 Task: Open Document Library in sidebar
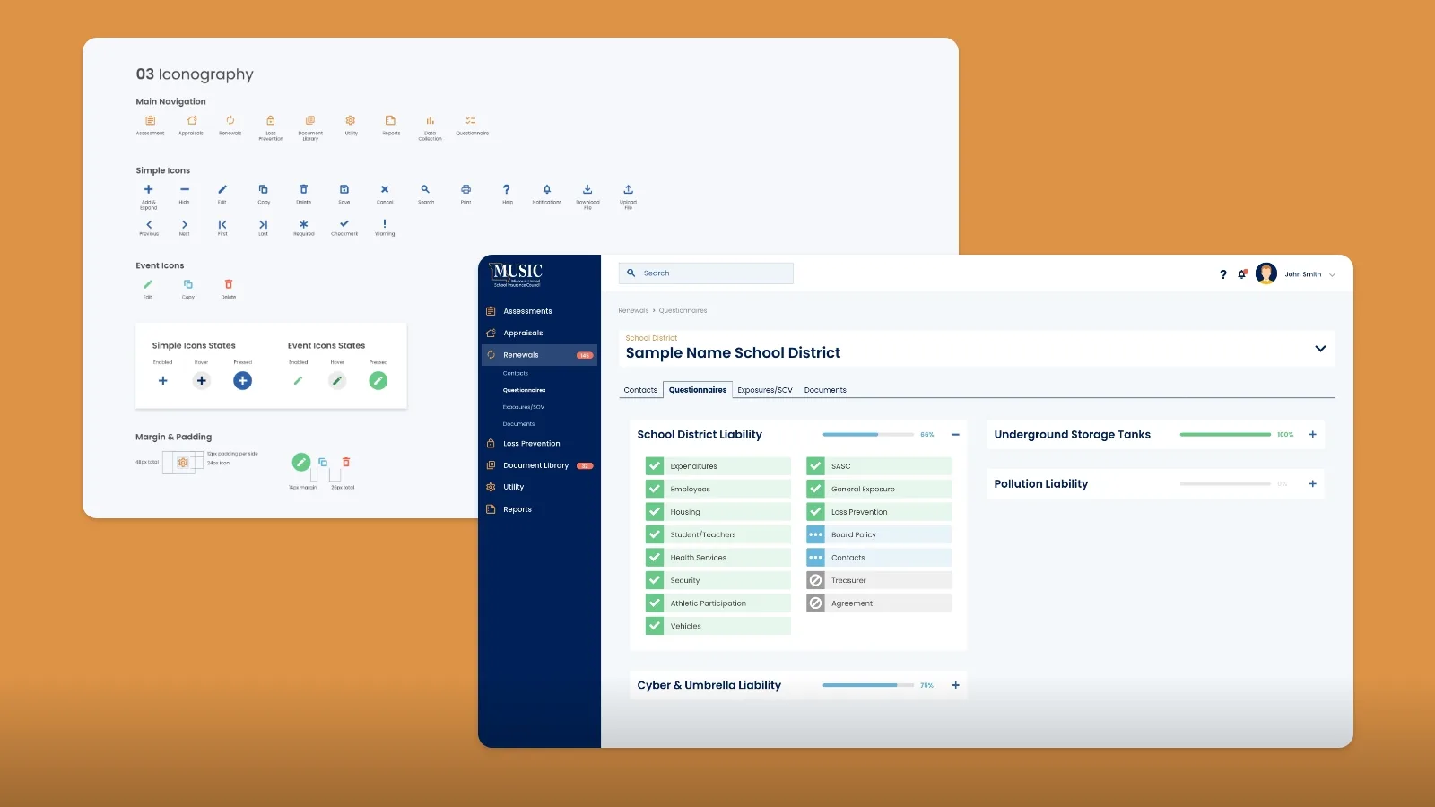[535, 465]
